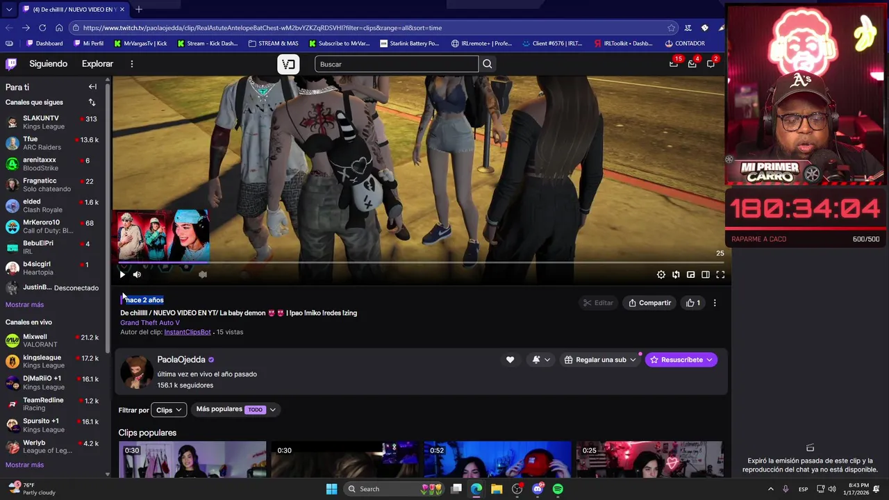Open the Explorar tab
Image resolution: width=889 pixels, height=500 pixels.
[x=97, y=64]
